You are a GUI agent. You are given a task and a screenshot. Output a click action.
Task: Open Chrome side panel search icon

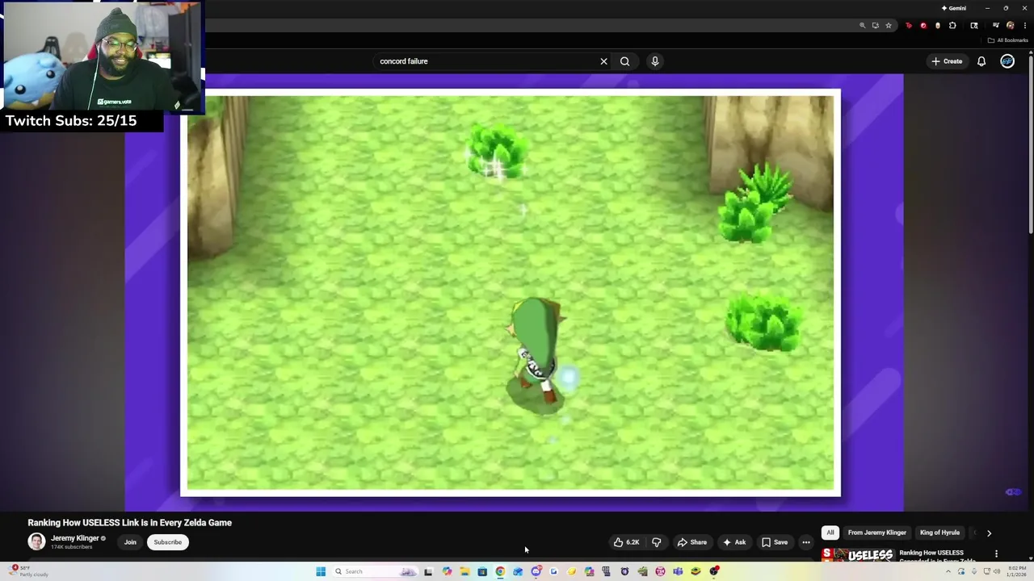tap(974, 26)
